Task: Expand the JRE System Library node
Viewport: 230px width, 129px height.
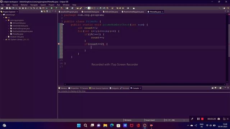Action: click(4, 39)
